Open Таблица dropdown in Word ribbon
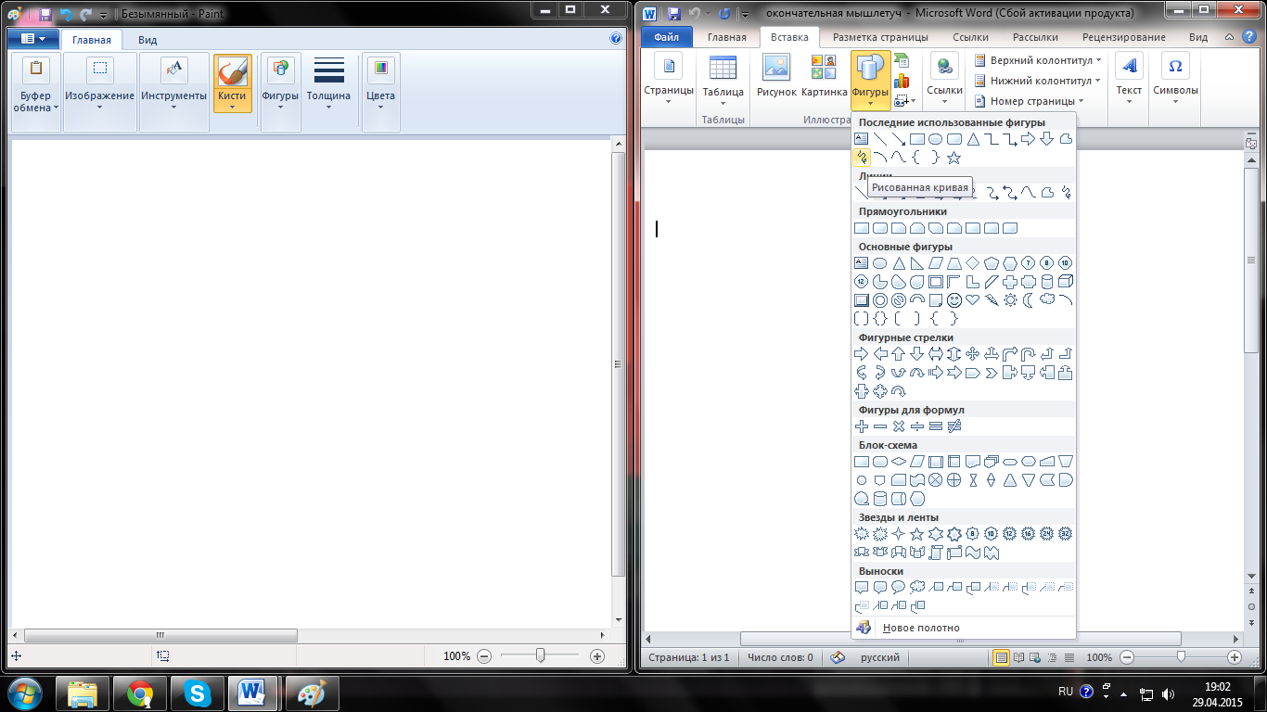The width and height of the screenshot is (1267, 712). tap(723, 81)
